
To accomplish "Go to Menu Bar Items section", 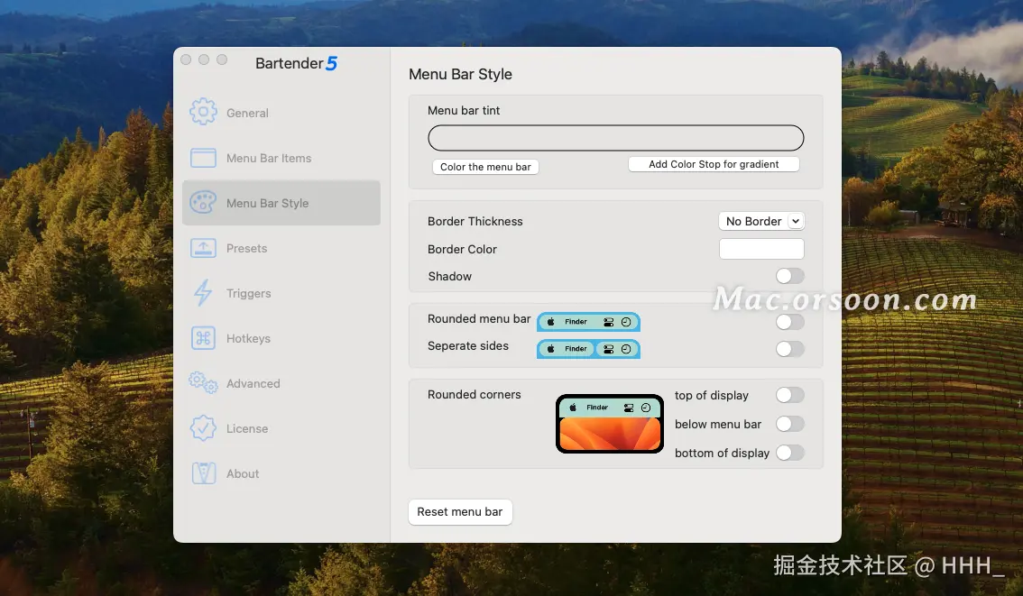I will point(269,158).
